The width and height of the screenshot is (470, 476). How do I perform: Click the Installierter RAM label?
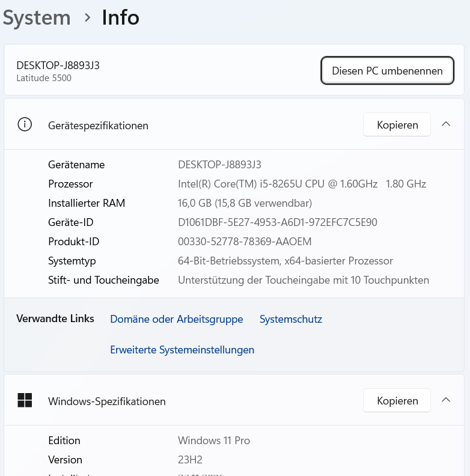point(87,203)
